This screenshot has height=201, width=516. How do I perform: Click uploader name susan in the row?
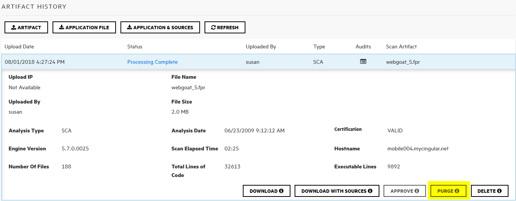pos(252,62)
